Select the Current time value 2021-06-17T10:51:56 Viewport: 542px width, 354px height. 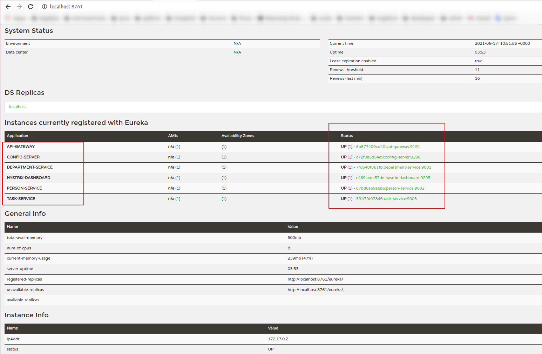point(502,43)
